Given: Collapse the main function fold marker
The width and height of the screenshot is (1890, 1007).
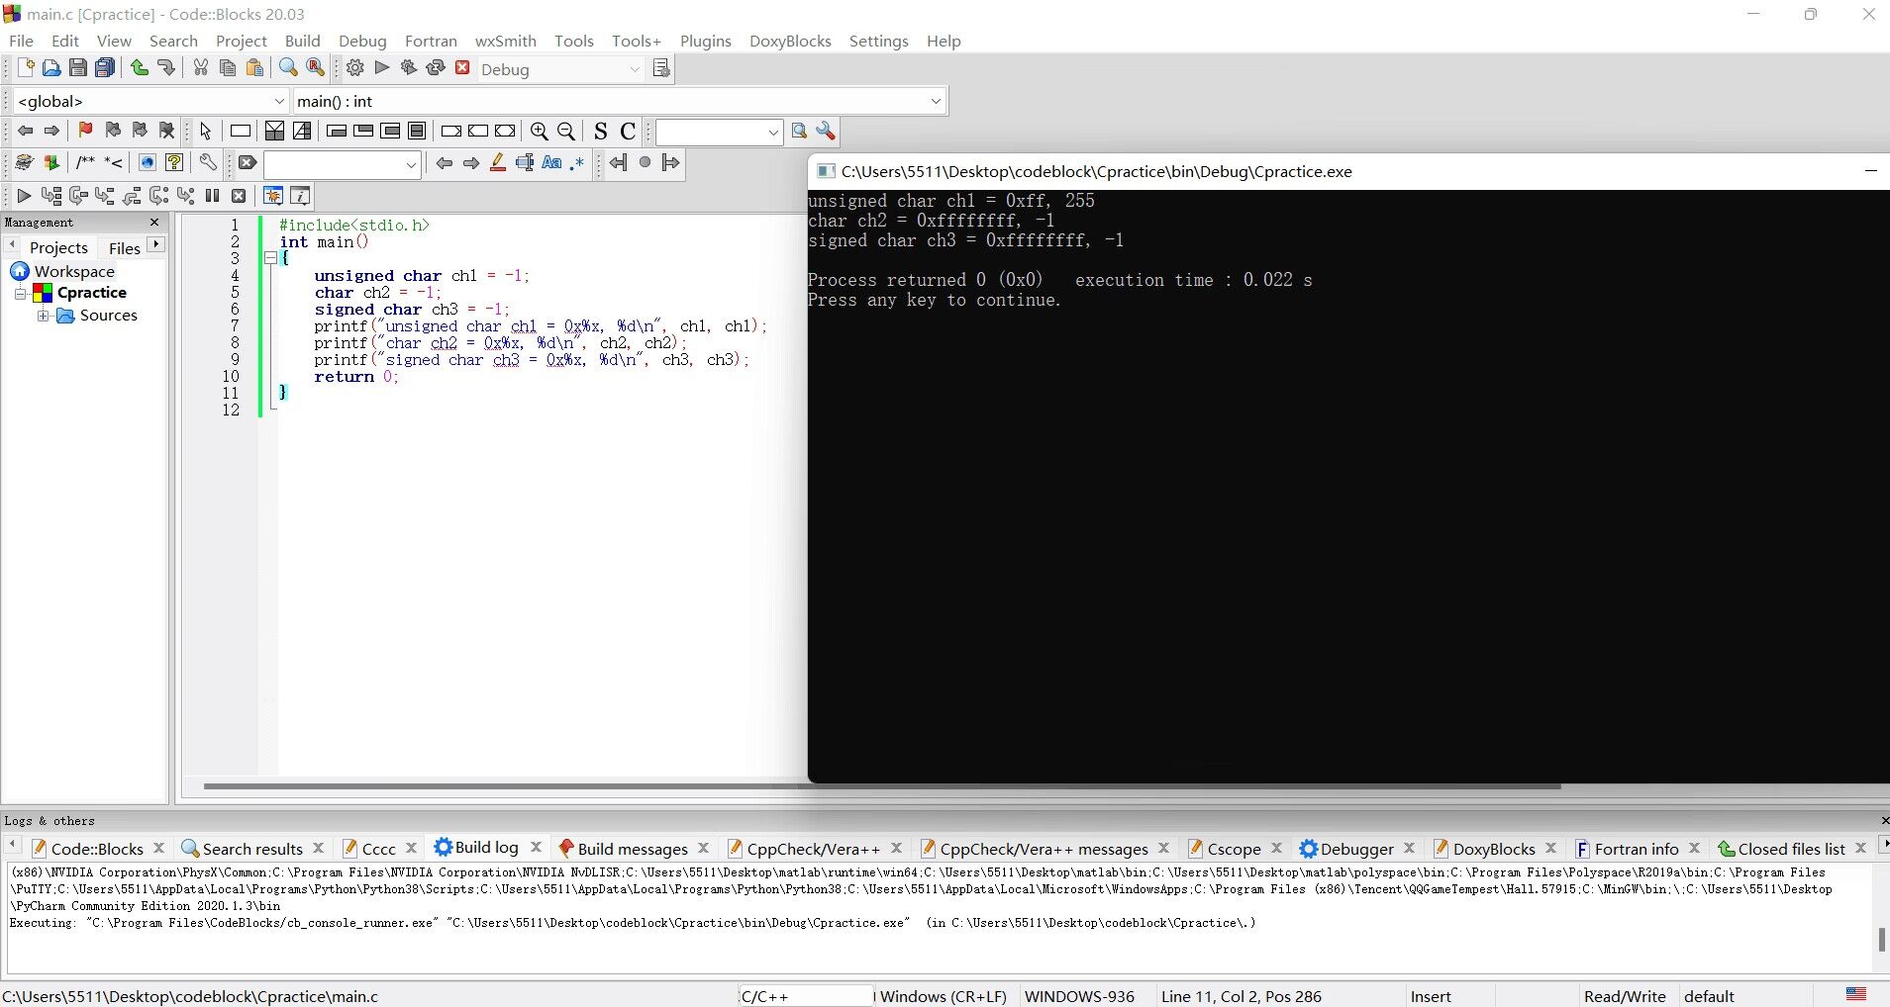Looking at the screenshot, I should tap(270, 258).
